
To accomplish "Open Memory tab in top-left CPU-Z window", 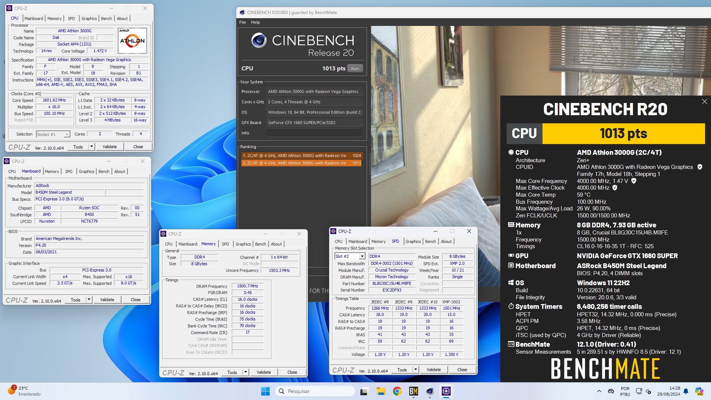I will 54,19.
